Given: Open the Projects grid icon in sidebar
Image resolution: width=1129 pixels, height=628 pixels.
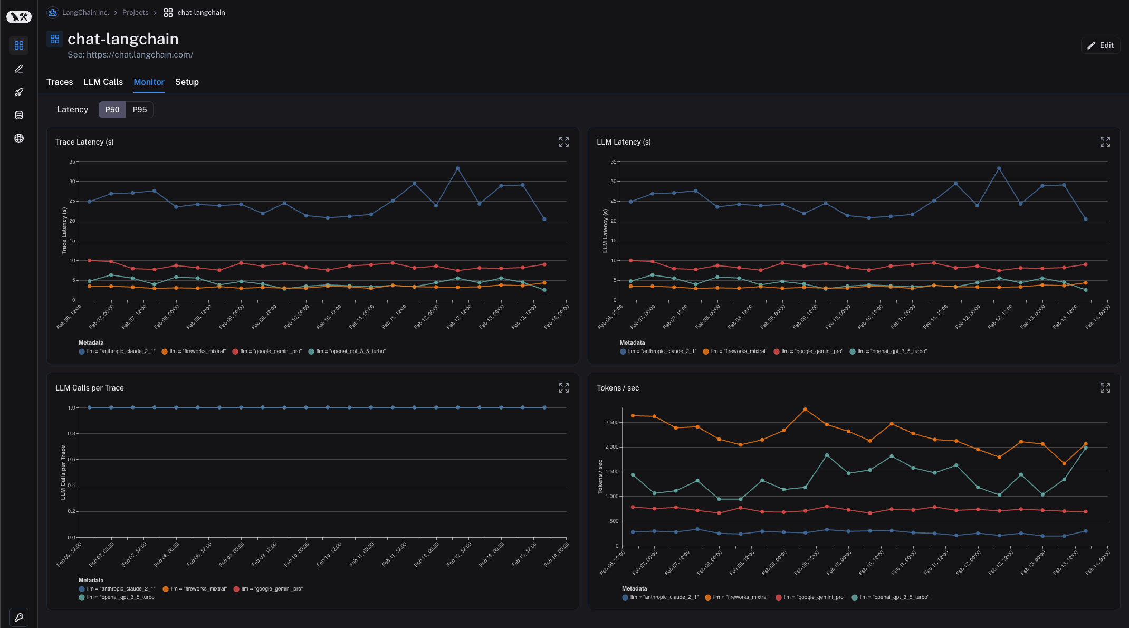Looking at the screenshot, I should click(18, 45).
